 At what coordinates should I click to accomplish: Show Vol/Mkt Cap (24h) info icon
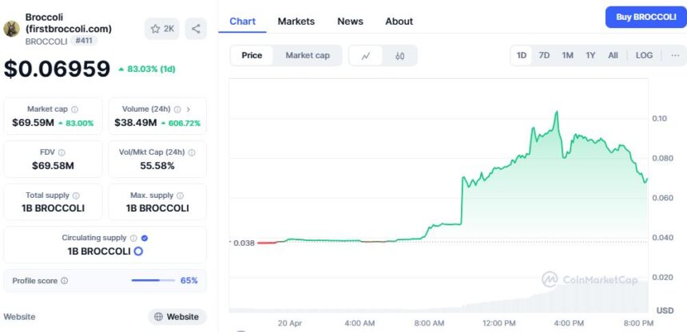click(192, 152)
